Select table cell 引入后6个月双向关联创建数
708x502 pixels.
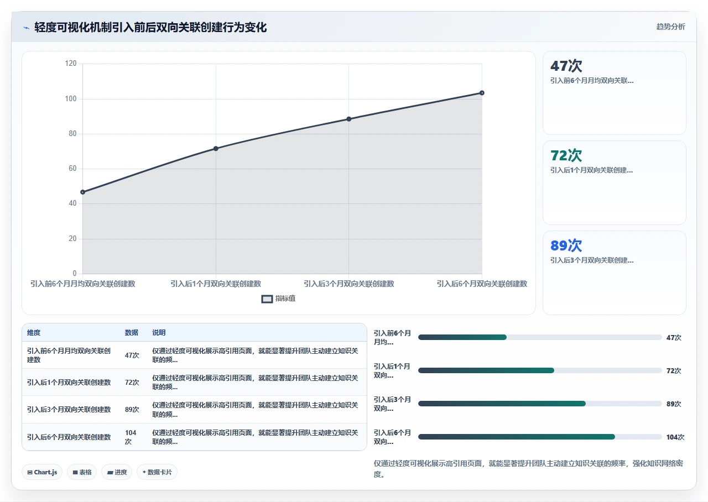click(x=71, y=437)
